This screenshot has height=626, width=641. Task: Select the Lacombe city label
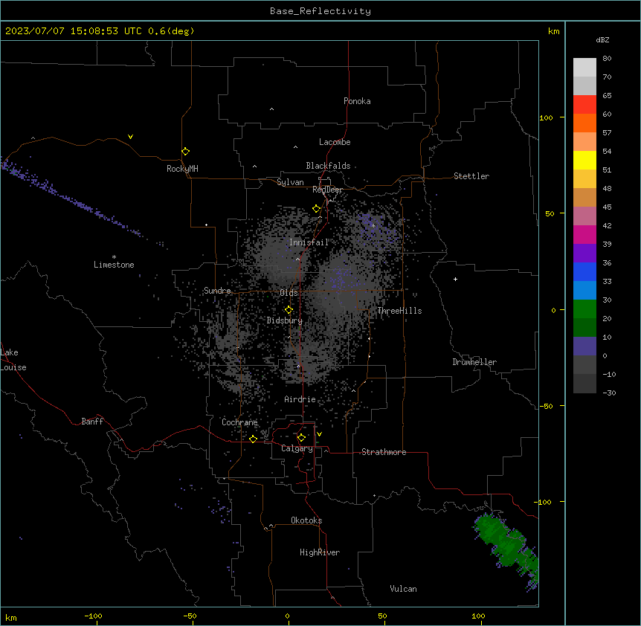pos(335,142)
